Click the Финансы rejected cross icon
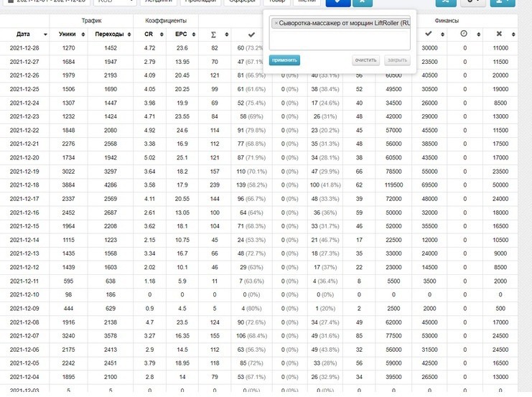 [x=499, y=34]
